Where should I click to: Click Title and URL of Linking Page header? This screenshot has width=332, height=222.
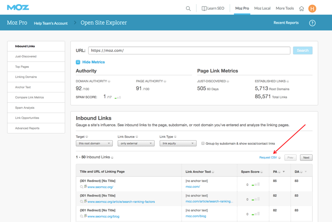coord(102,171)
